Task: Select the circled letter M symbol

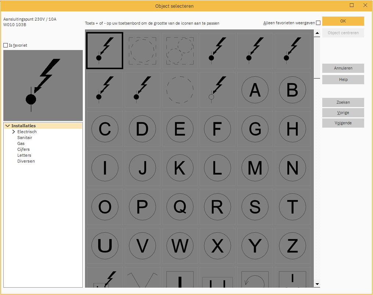Action: point(255,168)
